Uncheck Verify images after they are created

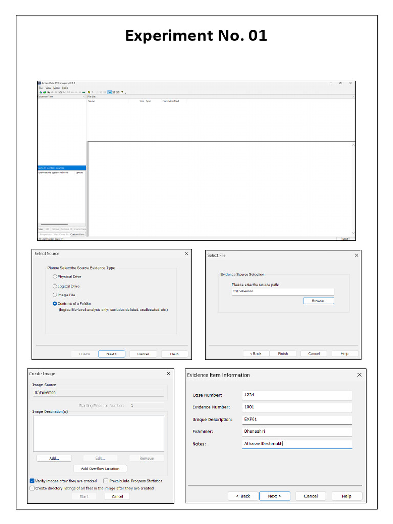32,481
